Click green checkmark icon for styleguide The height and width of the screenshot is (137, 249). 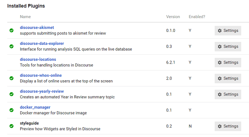coord(12,126)
